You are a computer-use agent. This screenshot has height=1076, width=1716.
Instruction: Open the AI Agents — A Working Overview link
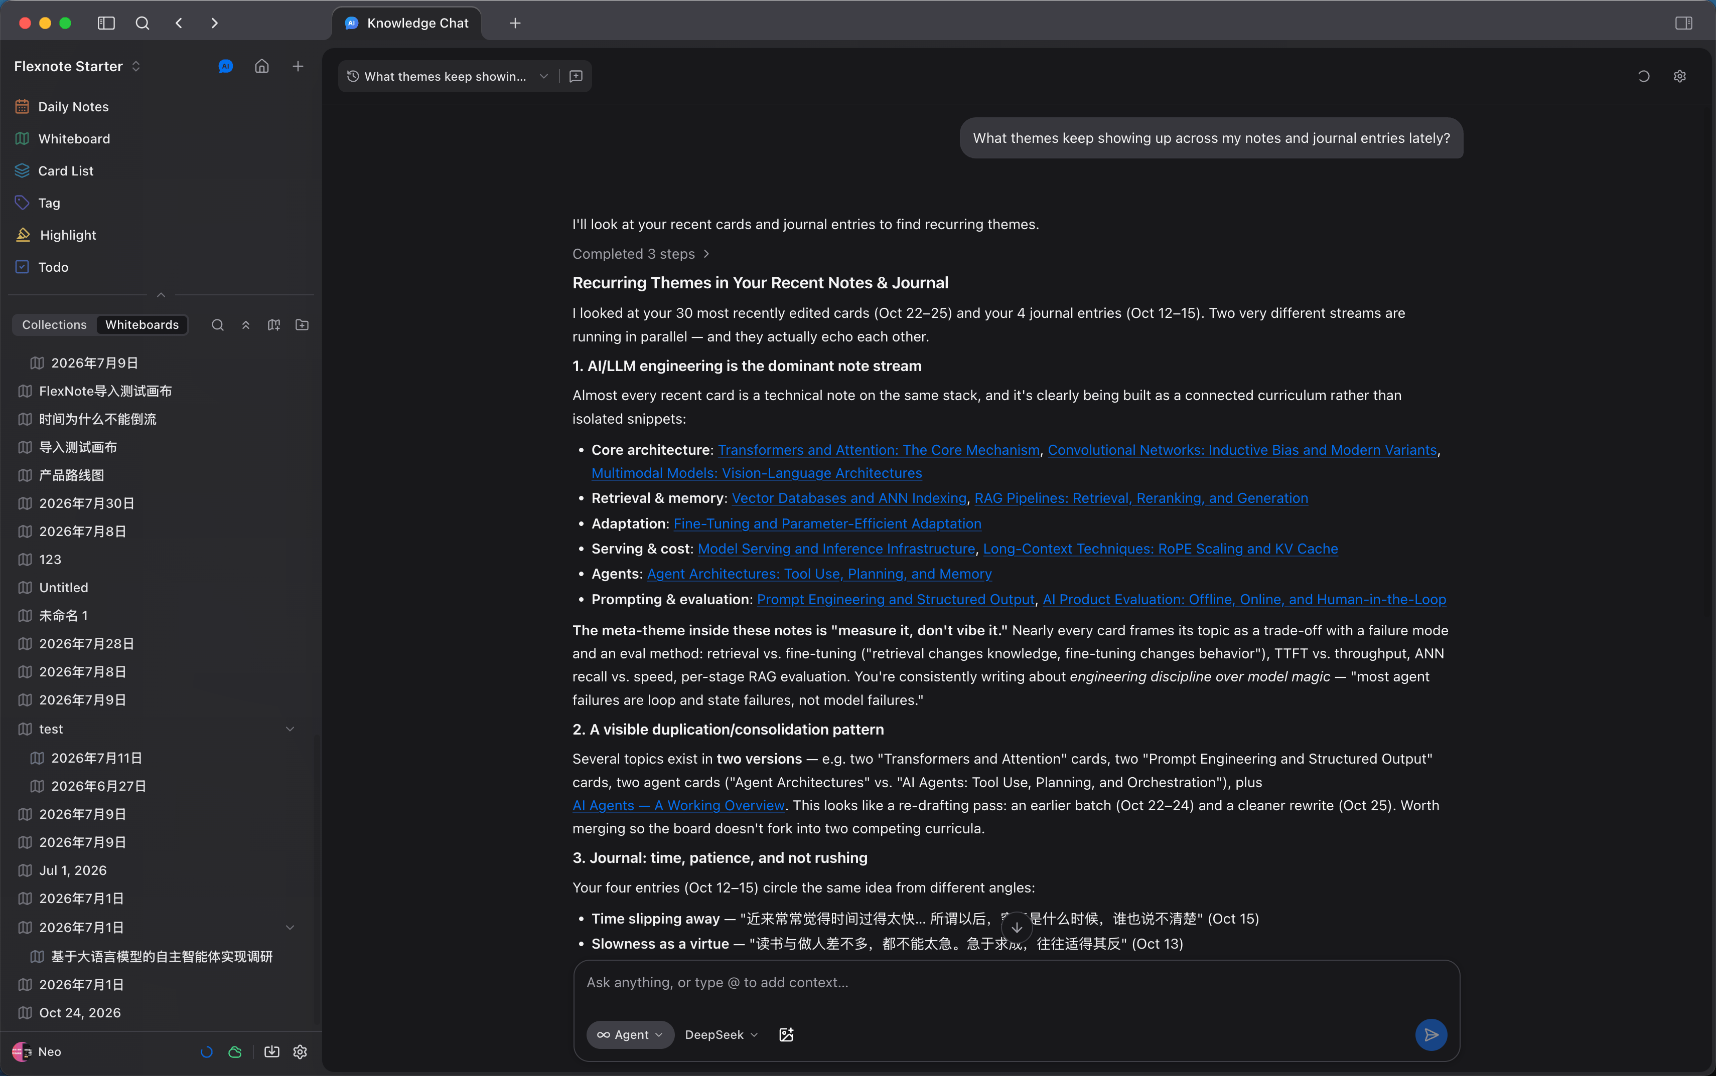coord(678,806)
